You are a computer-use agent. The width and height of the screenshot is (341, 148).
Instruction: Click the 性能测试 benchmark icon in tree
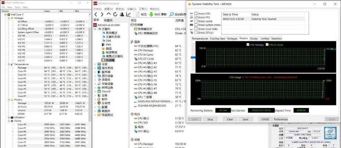(x=99, y=115)
